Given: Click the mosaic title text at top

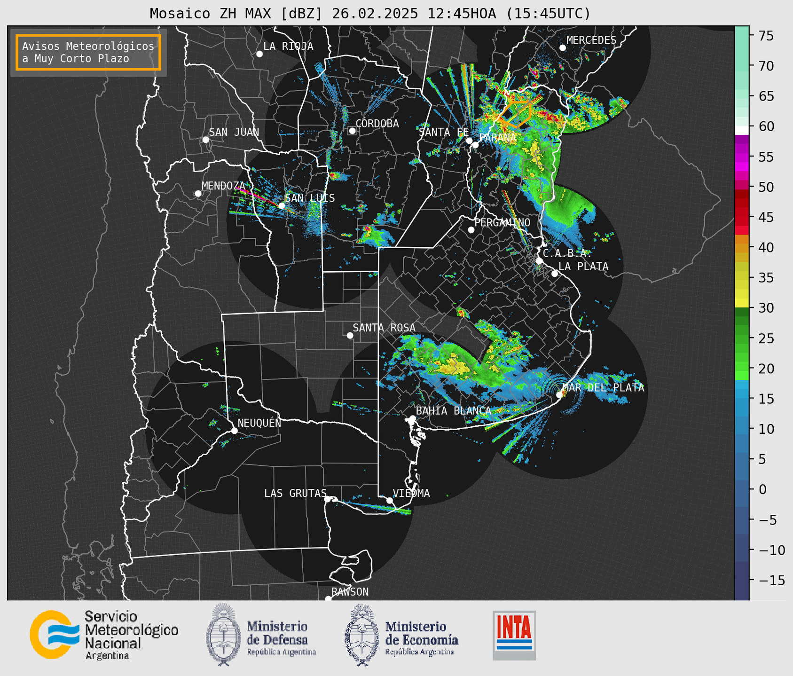Looking at the screenshot, I should (370, 14).
